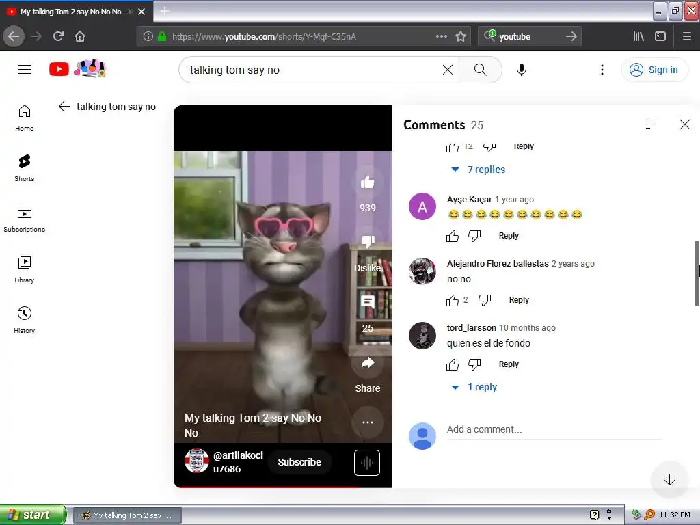Click the Sign in button
The height and width of the screenshot is (525, 700).
pyautogui.click(x=654, y=70)
